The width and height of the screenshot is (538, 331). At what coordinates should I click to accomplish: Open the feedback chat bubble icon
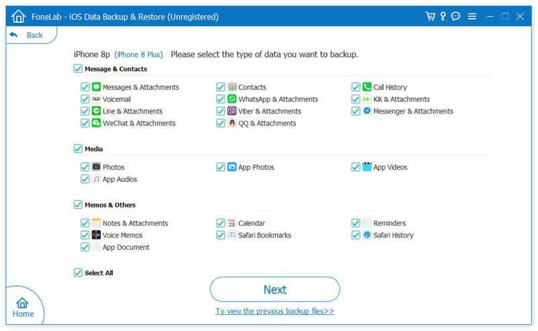click(x=456, y=16)
